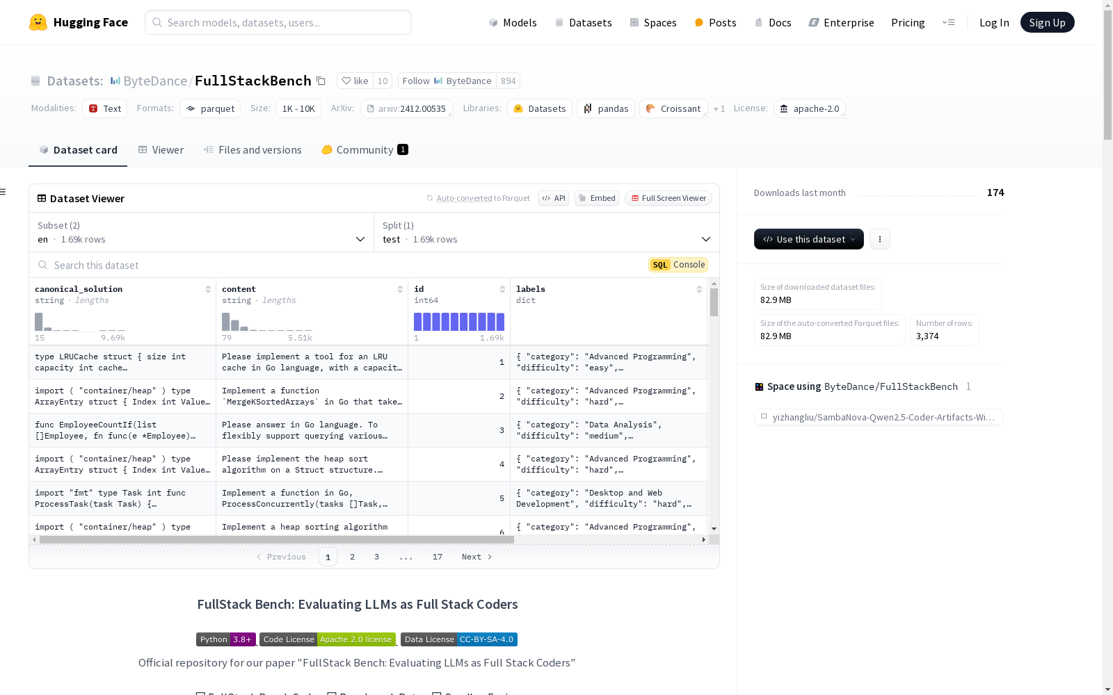Open the SQL Console
This screenshot has height=695, width=1113.
click(x=678, y=265)
